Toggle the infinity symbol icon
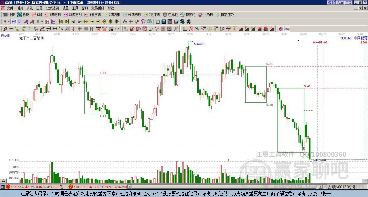This screenshot has width=368, height=197. click(287, 29)
